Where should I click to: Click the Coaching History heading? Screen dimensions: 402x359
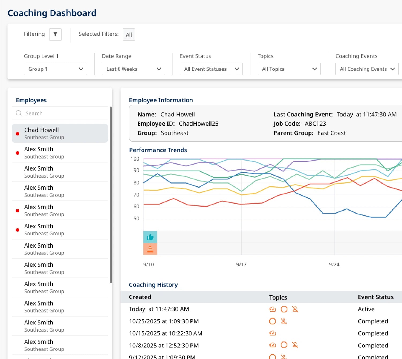[x=153, y=285]
